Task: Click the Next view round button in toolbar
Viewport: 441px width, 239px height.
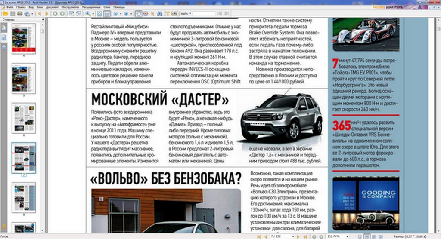Action: tap(62, 13)
